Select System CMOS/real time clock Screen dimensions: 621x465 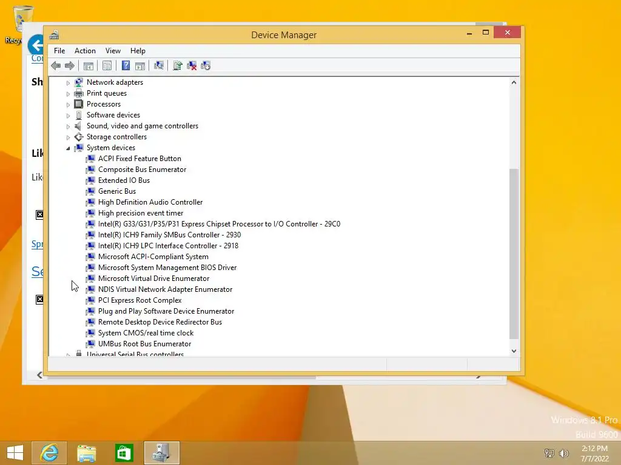tap(146, 333)
